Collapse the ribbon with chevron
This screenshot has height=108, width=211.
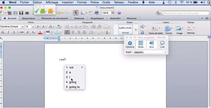[x=202, y=18]
